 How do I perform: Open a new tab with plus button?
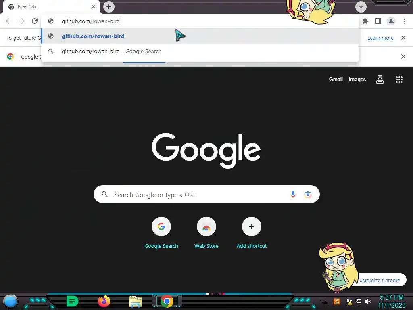(x=109, y=7)
